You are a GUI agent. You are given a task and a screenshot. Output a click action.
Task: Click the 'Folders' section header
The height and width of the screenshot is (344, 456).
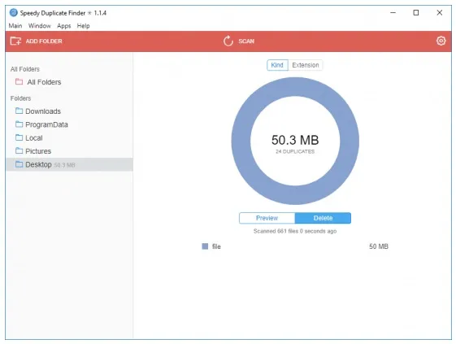pyautogui.click(x=20, y=98)
